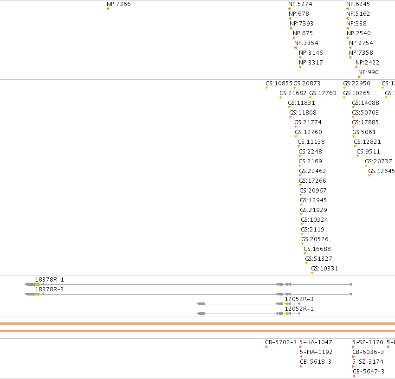Select the NP:5274 feature label

click(x=300, y=4)
